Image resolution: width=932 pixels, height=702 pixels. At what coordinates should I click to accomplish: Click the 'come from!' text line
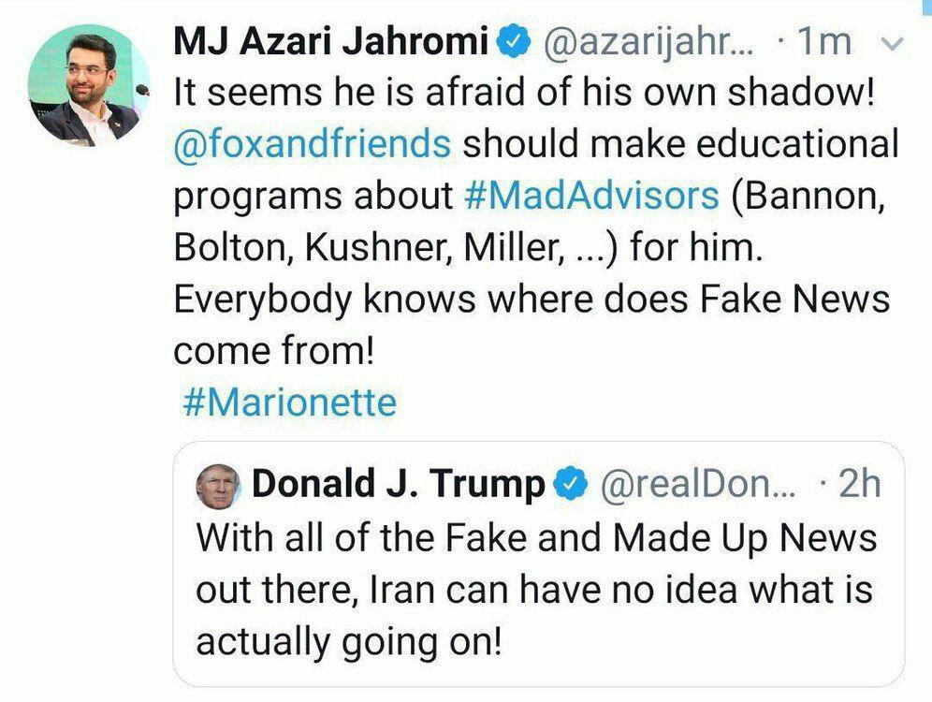pos(274,351)
